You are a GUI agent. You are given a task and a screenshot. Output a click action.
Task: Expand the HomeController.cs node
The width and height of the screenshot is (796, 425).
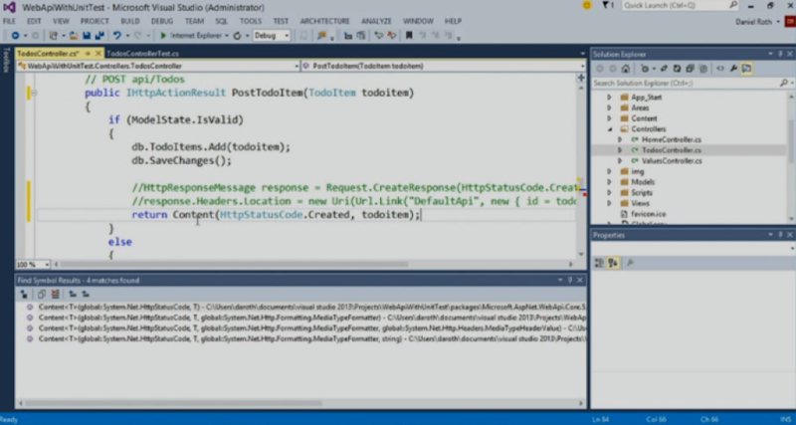pos(620,139)
